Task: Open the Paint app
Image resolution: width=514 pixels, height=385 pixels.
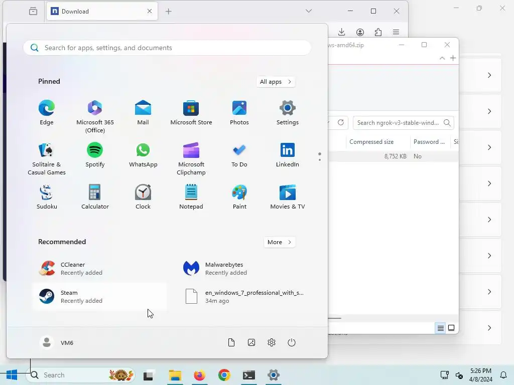Action: click(x=239, y=197)
